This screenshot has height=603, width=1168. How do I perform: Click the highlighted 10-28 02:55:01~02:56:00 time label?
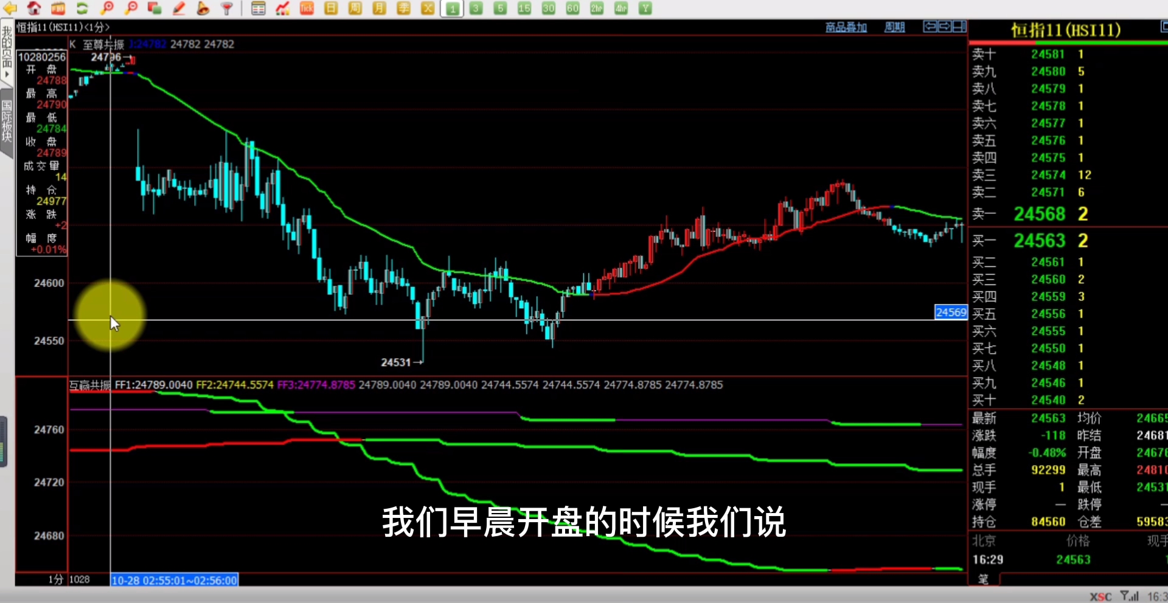pos(174,581)
